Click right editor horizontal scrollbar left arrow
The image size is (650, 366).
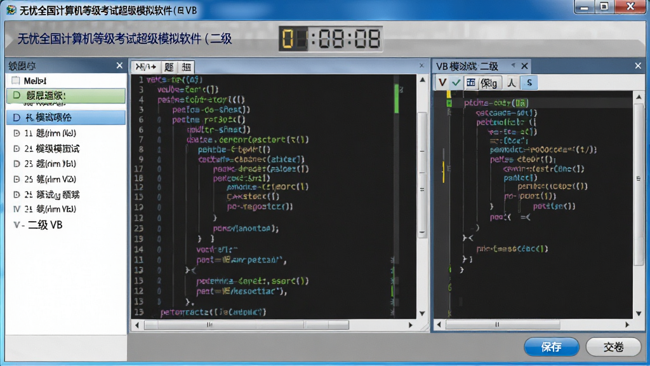tap(439, 325)
